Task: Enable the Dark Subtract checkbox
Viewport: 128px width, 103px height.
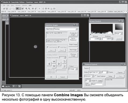Action: click(x=95, y=76)
